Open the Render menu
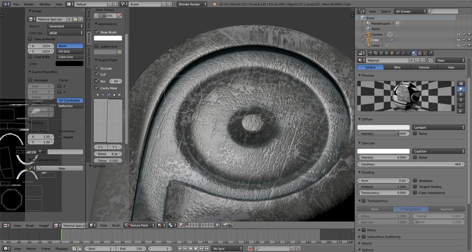 pyautogui.click(x=29, y=4)
